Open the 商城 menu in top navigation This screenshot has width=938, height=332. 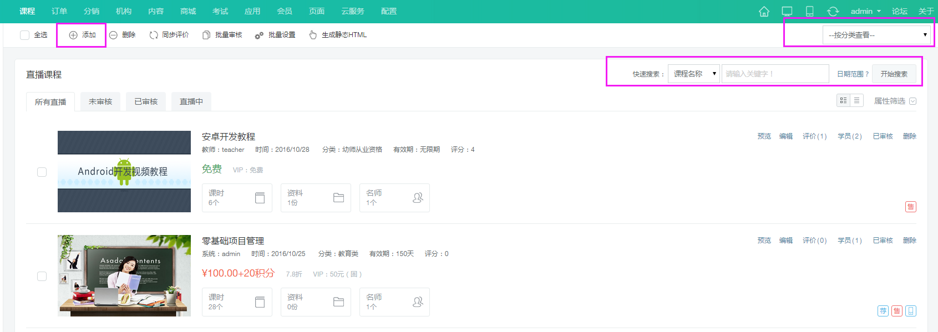pyautogui.click(x=188, y=11)
